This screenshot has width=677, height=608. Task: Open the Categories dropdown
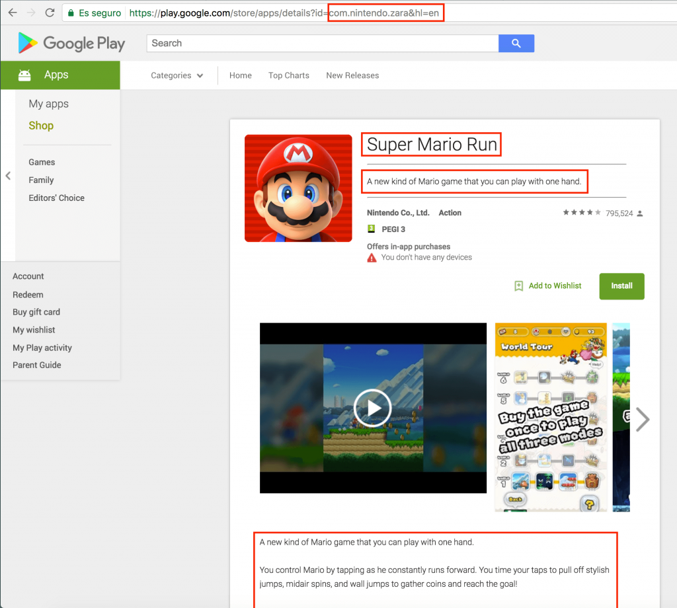tap(177, 75)
